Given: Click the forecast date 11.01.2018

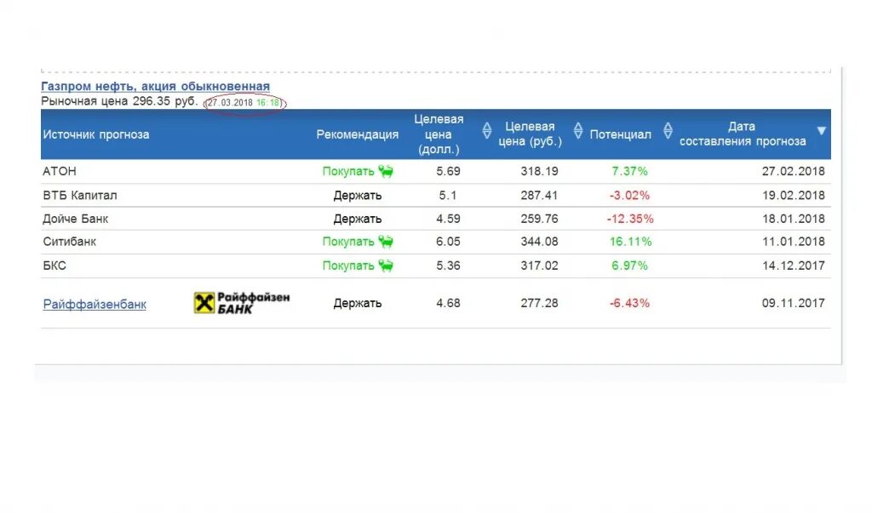Looking at the screenshot, I should [793, 242].
